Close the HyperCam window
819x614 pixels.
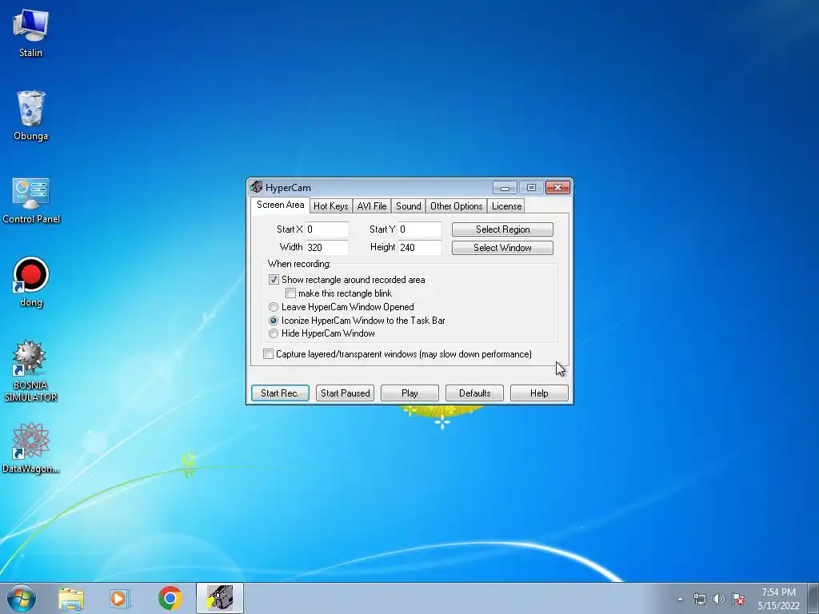click(557, 187)
